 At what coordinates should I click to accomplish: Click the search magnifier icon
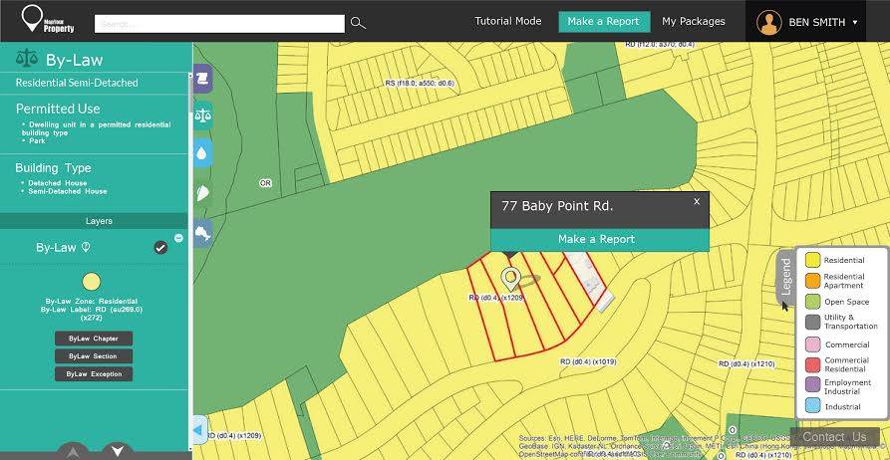pyautogui.click(x=358, y=23)
